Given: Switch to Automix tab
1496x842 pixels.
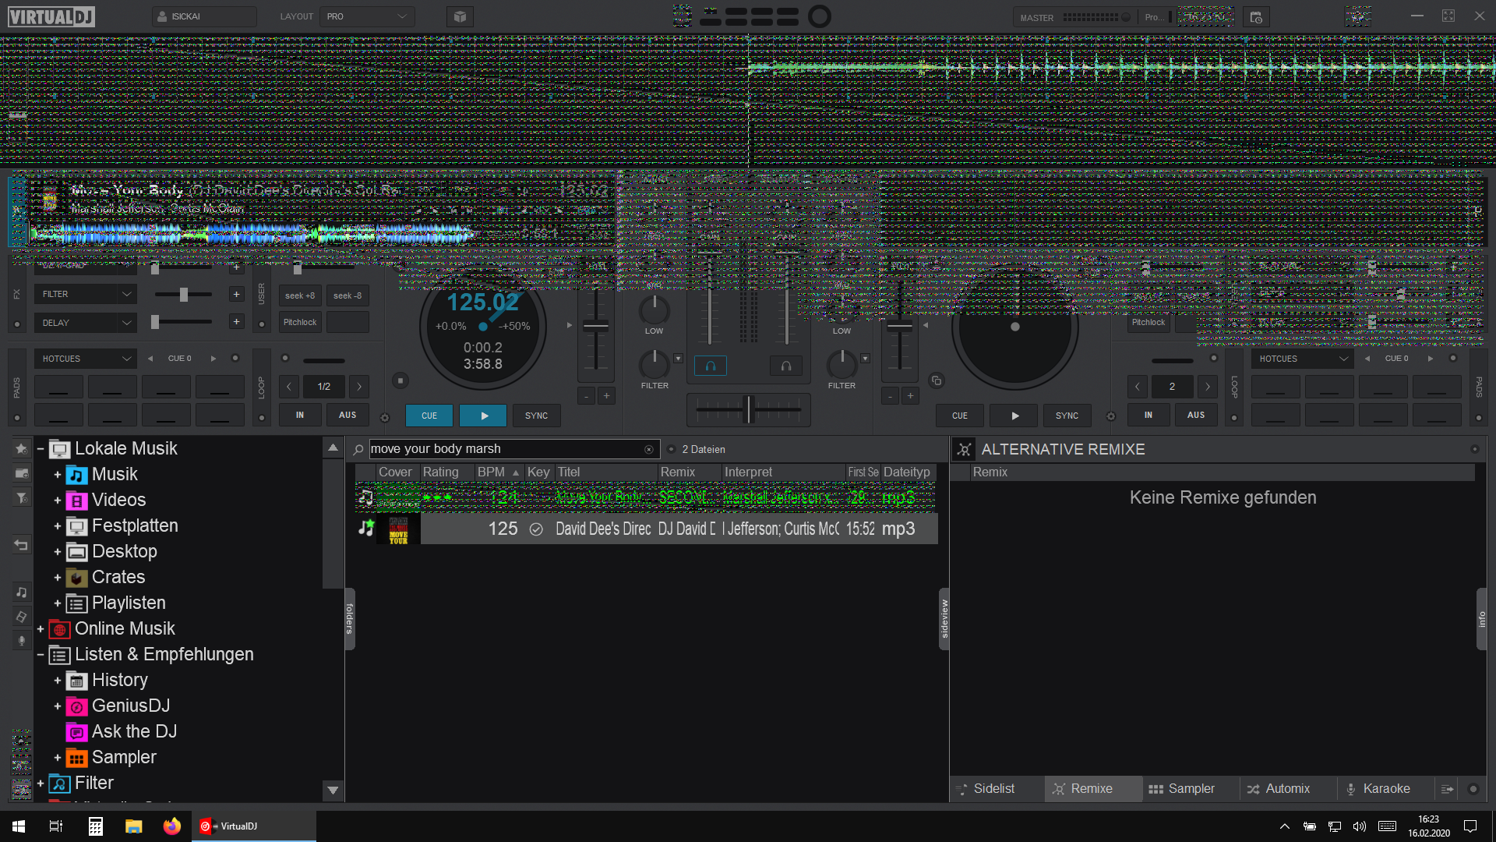Looking at the screenshot, I should point(1287,789).
